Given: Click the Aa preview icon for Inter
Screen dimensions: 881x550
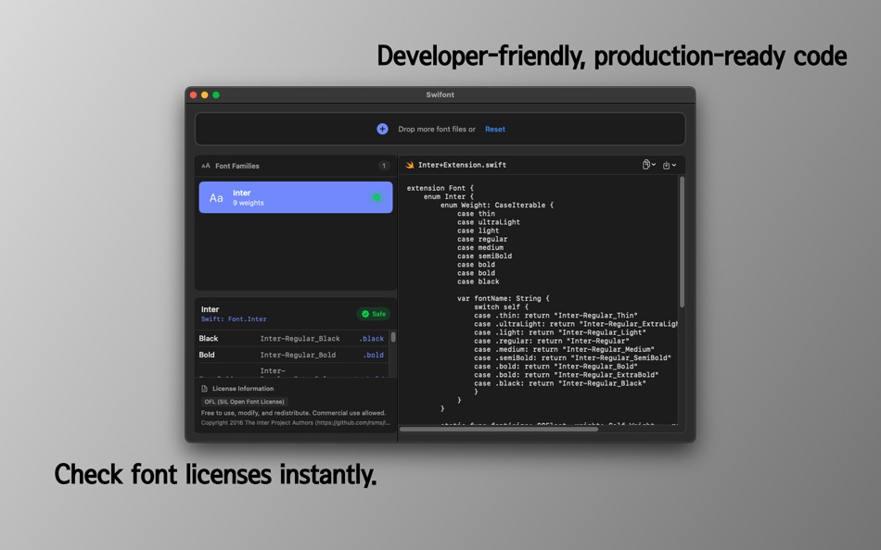Looking at the screenshot, I should tap(216, 197).
